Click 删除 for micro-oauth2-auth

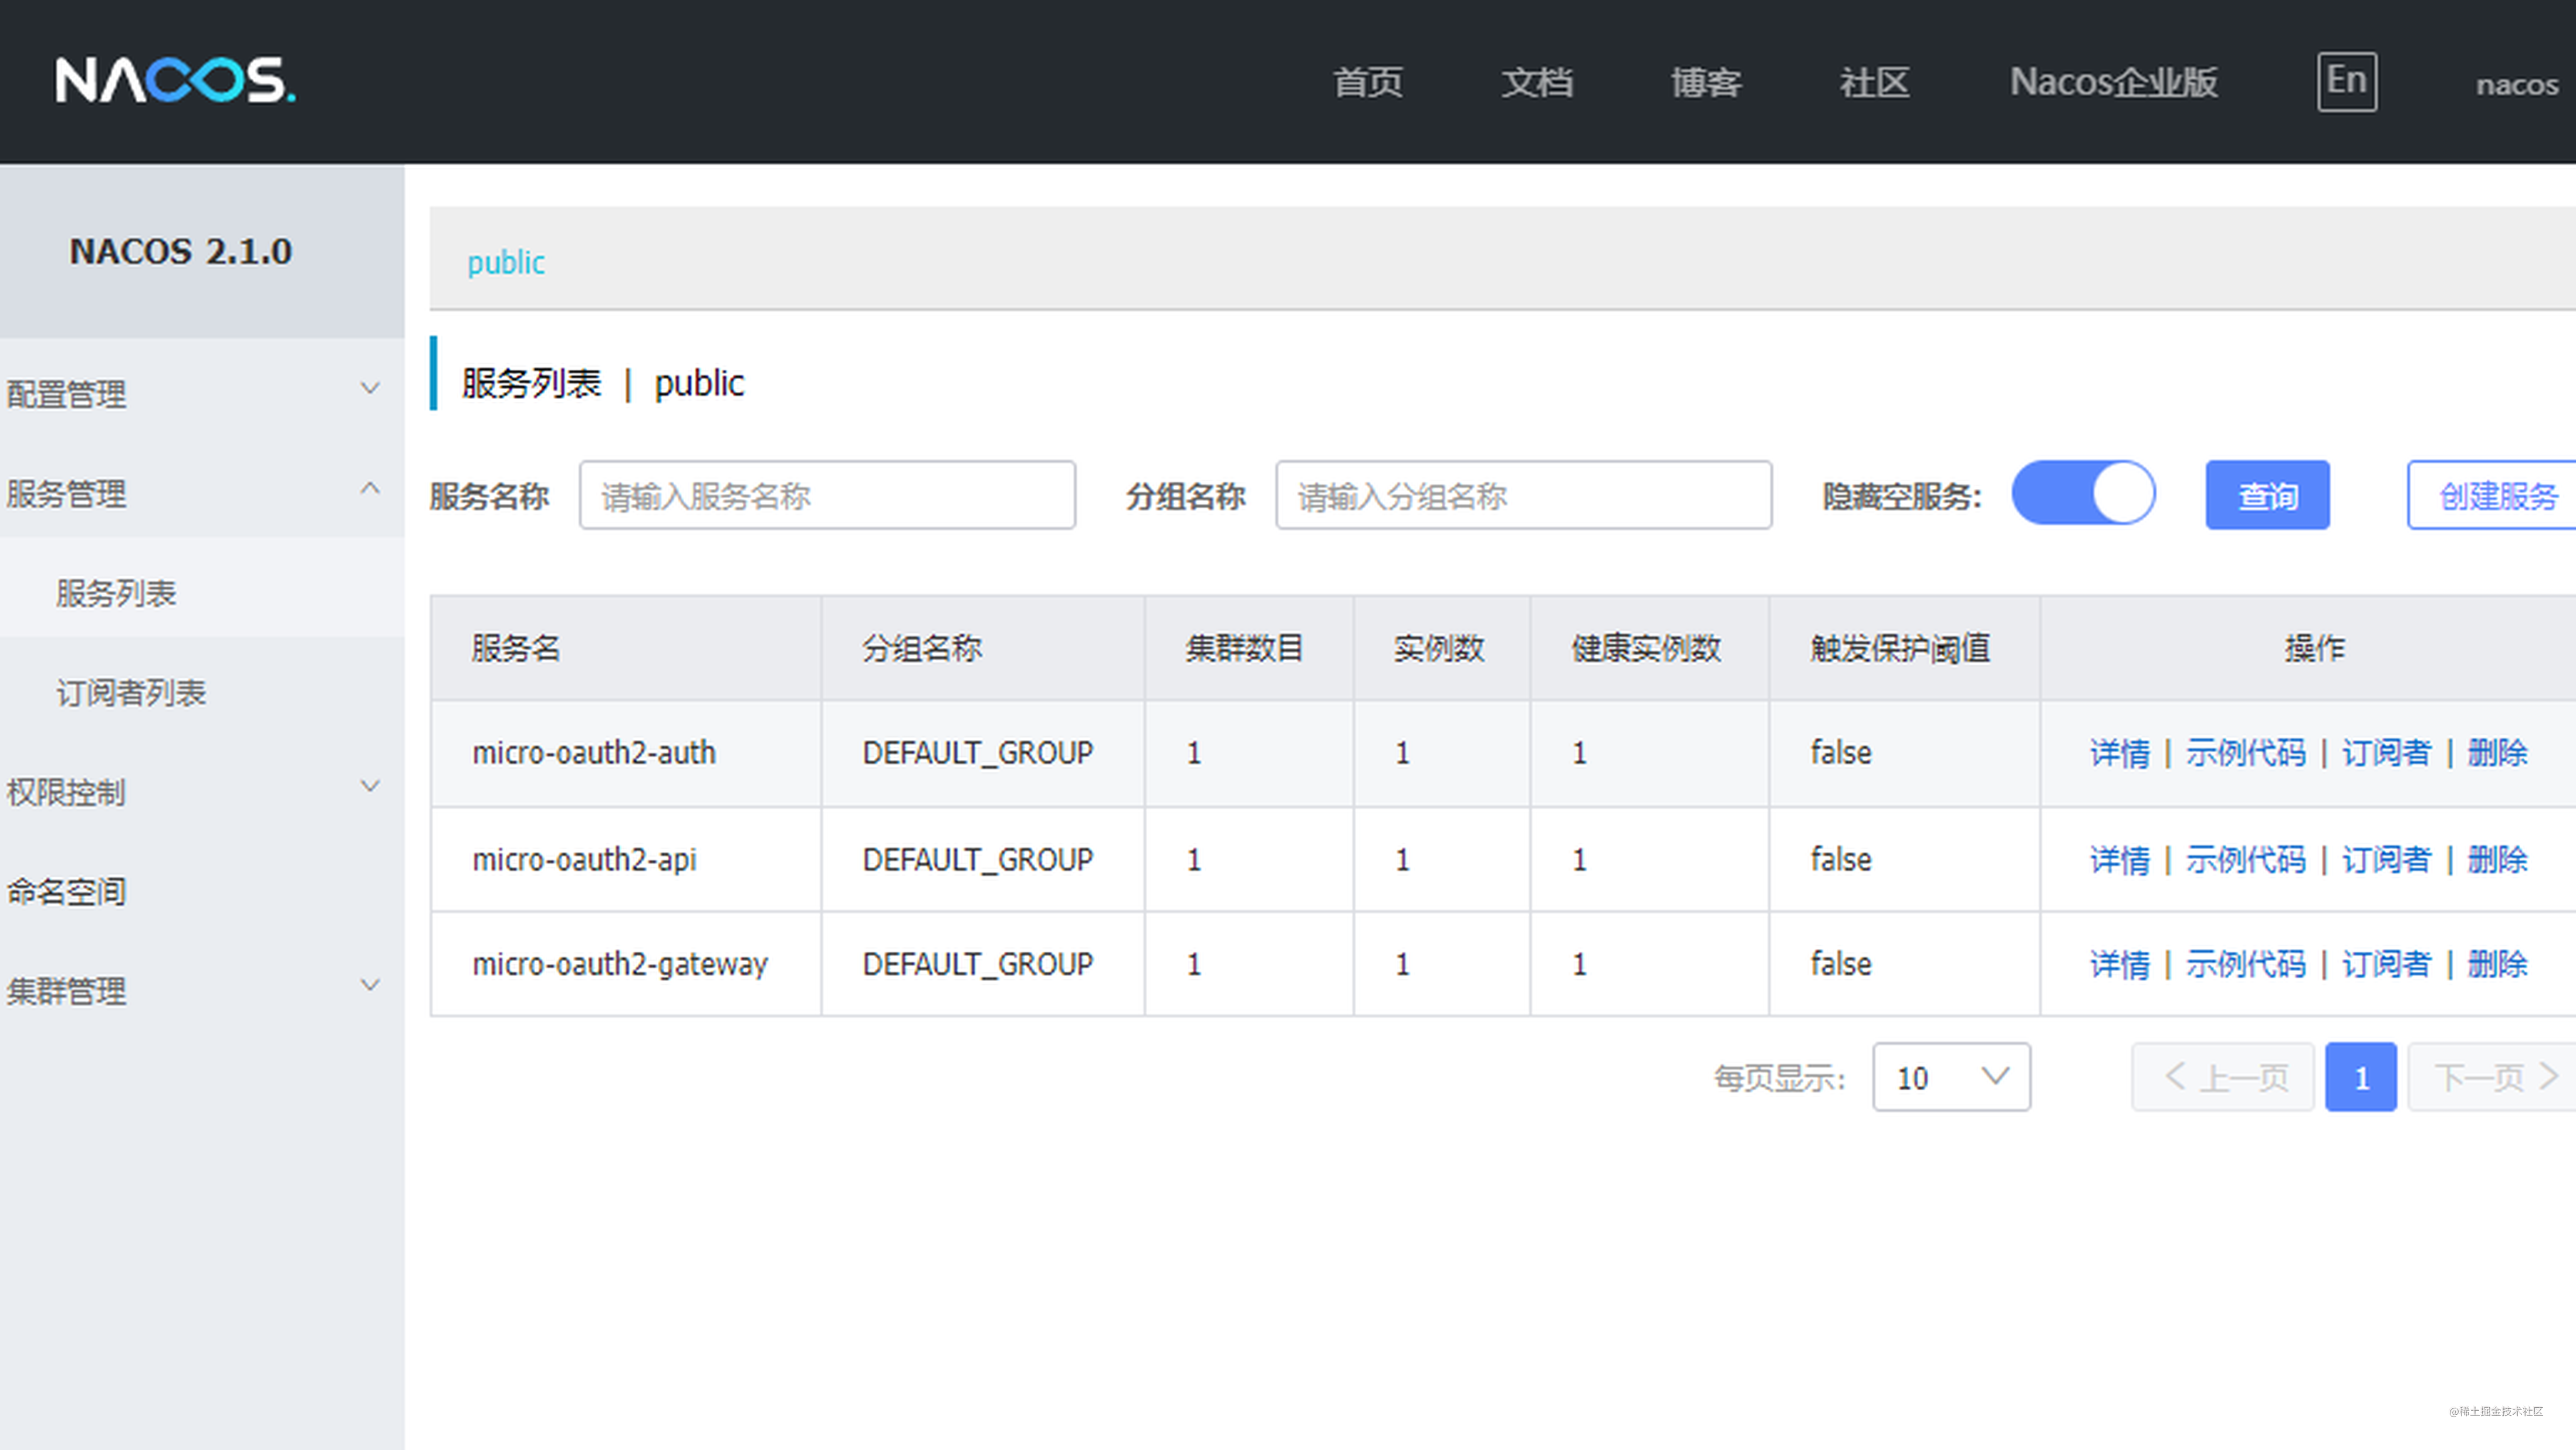(x=2497, y=752)
